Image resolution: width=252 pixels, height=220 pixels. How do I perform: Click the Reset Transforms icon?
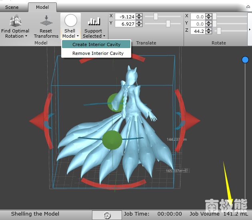pyautogui.click(x=46, y=20)
